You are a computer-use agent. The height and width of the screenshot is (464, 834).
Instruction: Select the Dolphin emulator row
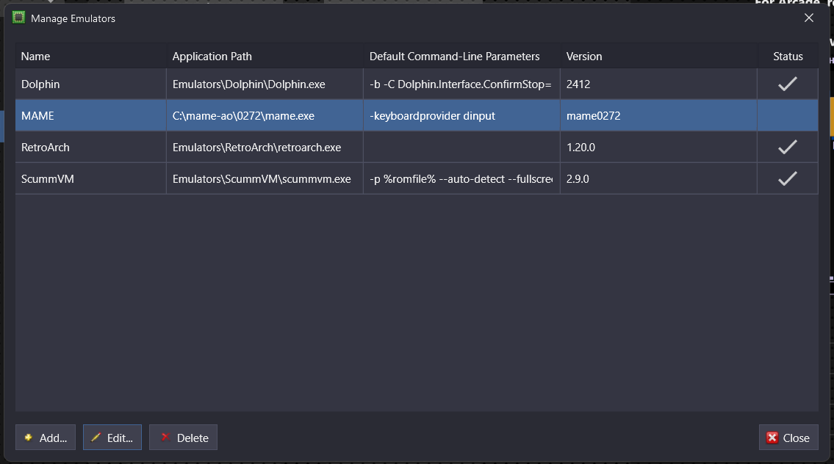[x=417, y=84]
